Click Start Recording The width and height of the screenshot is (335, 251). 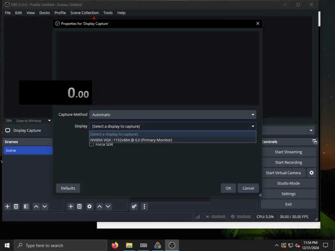pyautogui.click(x=288, y=162)
